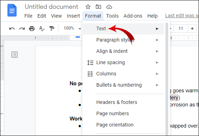This screenshot has width=199, height=136.
Task: Show the document outline panel
Action: pos(14,55)
